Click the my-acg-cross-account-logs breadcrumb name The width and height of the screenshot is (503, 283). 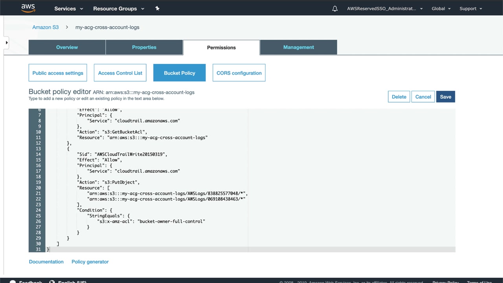[x=107, y=27]
